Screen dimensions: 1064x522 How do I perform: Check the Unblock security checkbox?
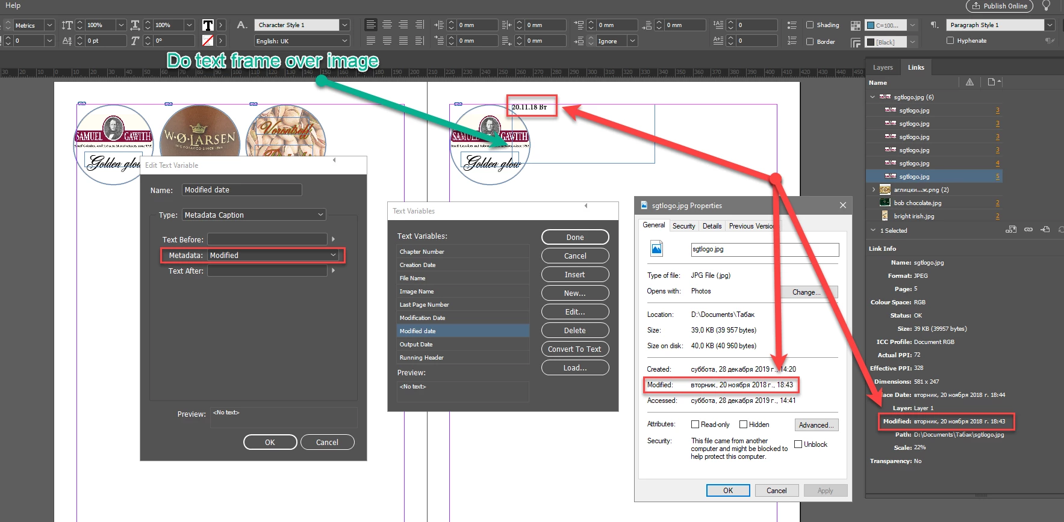point(798,444)
